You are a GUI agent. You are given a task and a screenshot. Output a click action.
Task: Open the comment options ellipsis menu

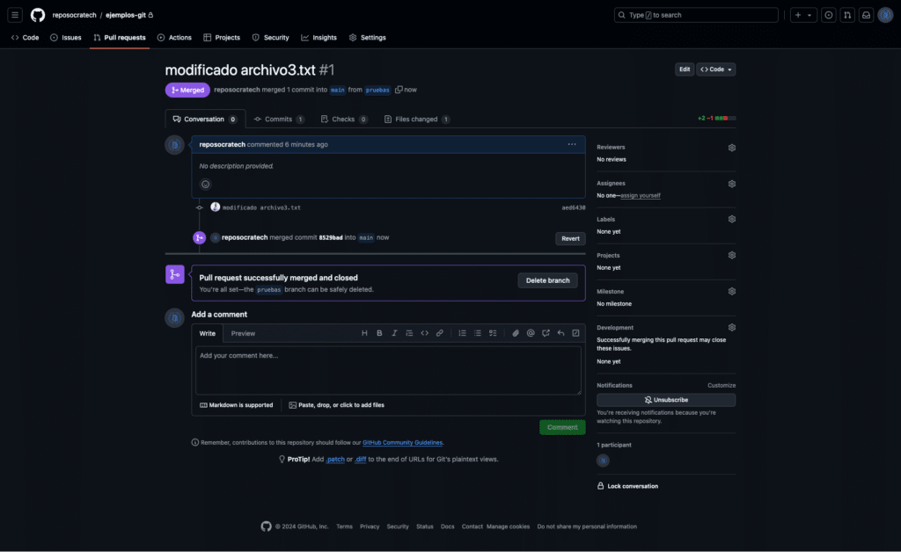click(x=572, y=145)
